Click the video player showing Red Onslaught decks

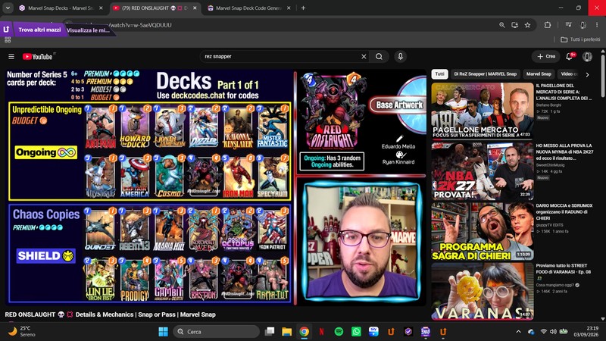point(216,187)
